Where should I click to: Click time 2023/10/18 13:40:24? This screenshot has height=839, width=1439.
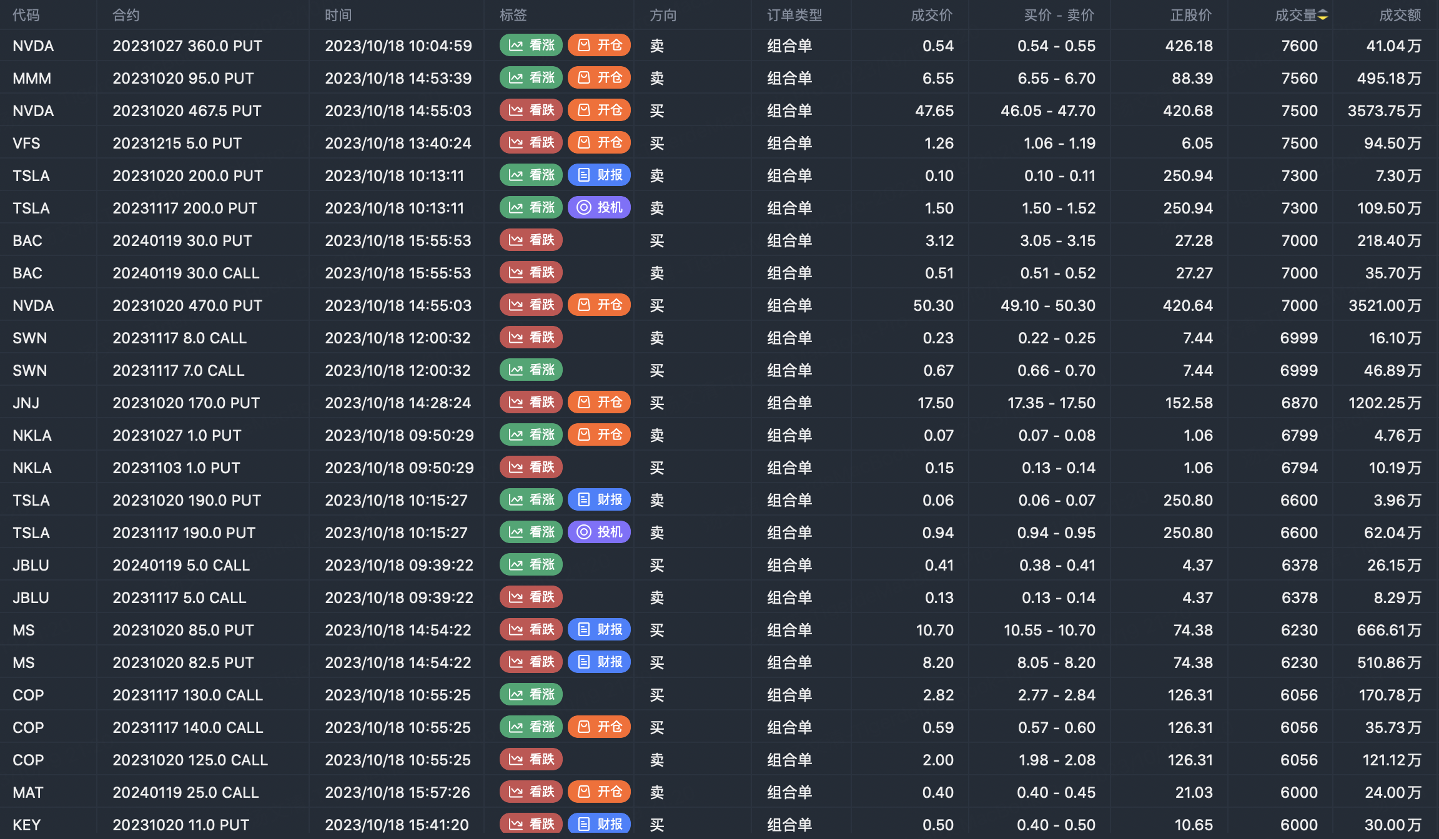(x=398, y=143)
